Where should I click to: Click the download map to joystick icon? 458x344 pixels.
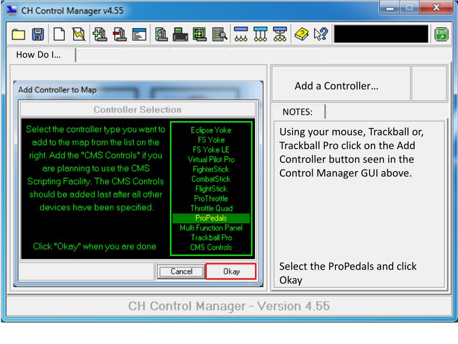pos(161,34)
